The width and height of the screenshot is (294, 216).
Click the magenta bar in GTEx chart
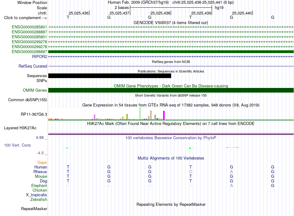pos(164,115)
